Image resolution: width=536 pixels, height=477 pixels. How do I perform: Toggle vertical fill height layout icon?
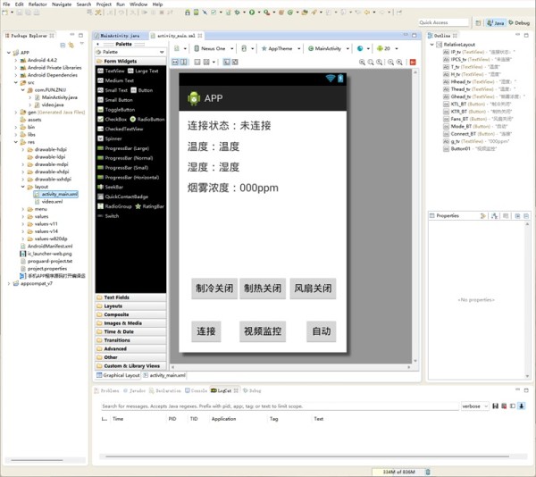(x=183, y=62)
